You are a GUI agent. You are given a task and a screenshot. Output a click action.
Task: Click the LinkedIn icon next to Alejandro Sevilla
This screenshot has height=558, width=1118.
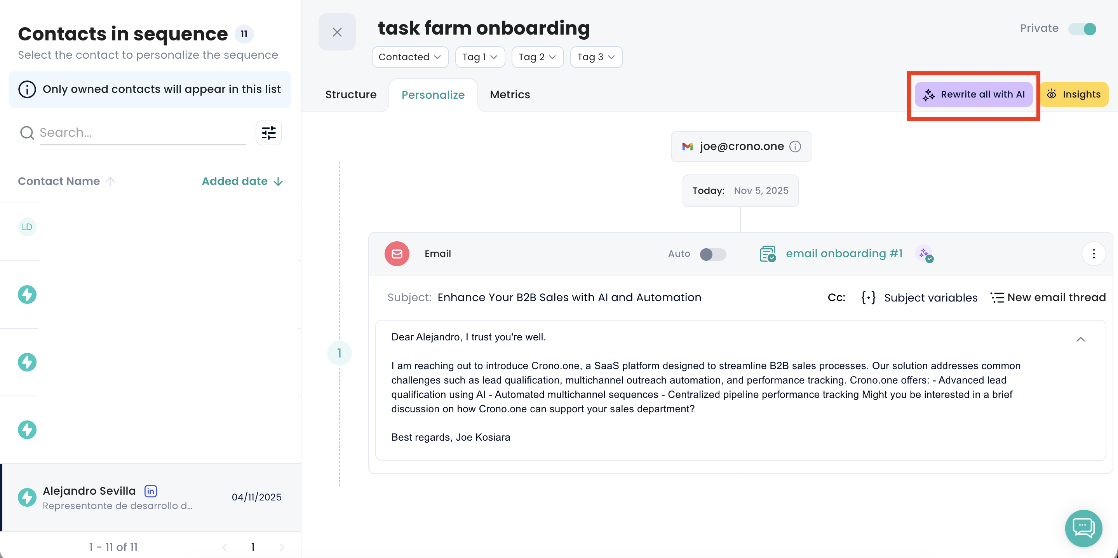[151, 491]
